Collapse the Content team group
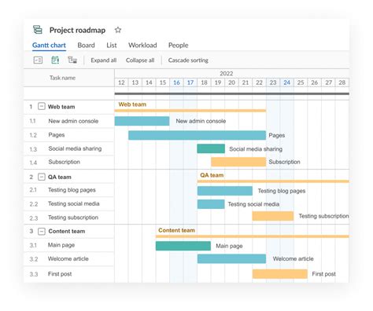Viewport: 373px width, 311px height. [x=42, y=231]
